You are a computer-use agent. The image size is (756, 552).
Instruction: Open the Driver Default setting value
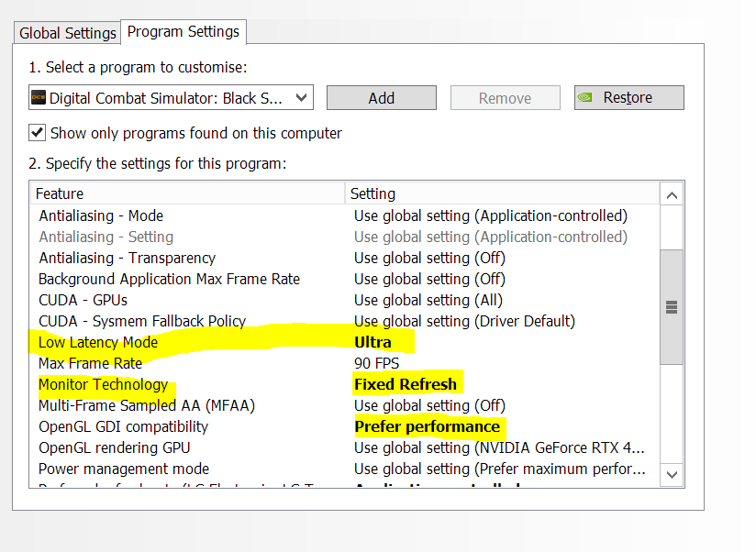click(465, 321)
